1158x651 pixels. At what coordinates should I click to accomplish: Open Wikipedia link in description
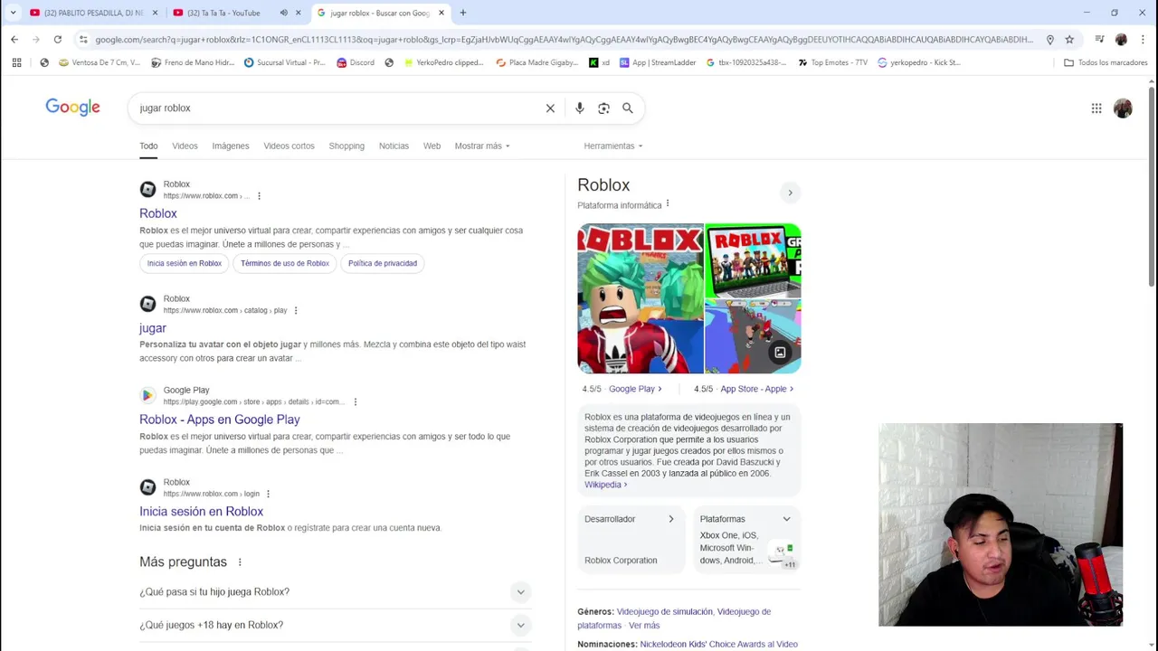click(x=605, y=485)
